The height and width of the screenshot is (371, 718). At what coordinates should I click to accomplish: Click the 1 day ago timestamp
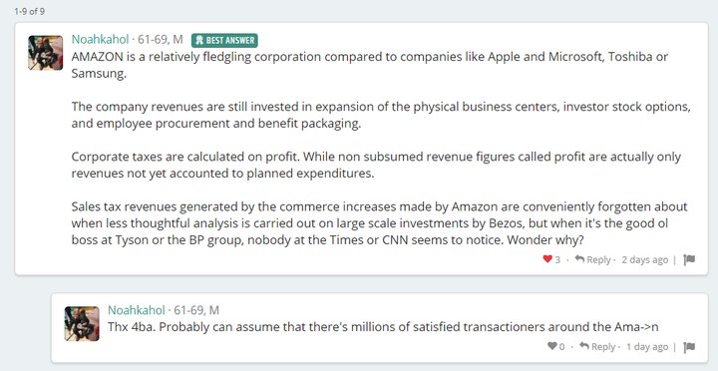coord(647,347)
